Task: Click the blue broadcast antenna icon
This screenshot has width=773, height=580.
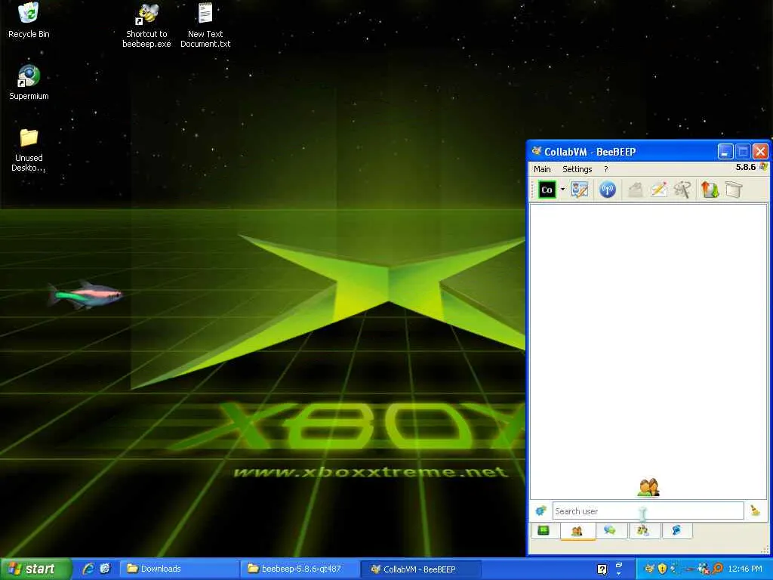Action: [x=608, y=190]
